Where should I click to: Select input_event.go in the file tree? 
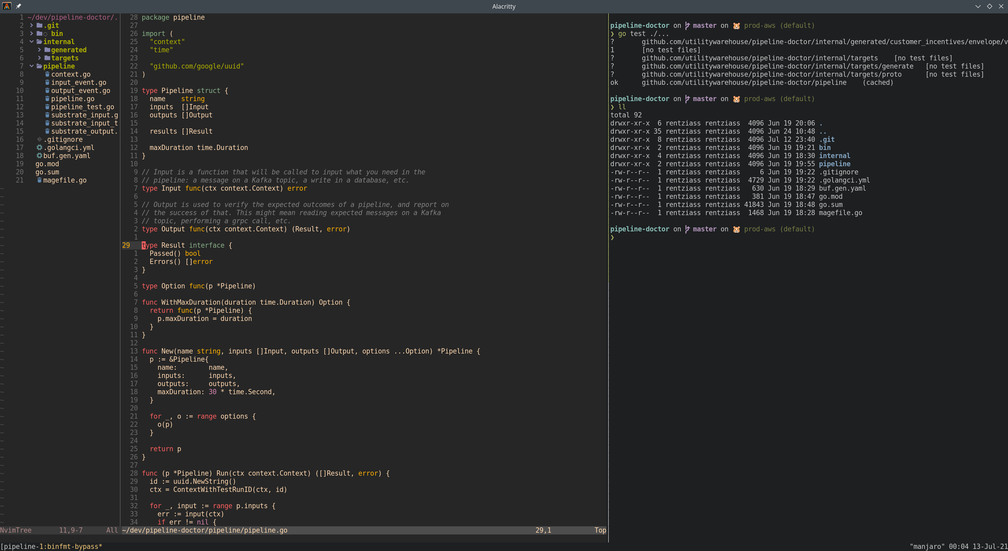coord(79,83)
